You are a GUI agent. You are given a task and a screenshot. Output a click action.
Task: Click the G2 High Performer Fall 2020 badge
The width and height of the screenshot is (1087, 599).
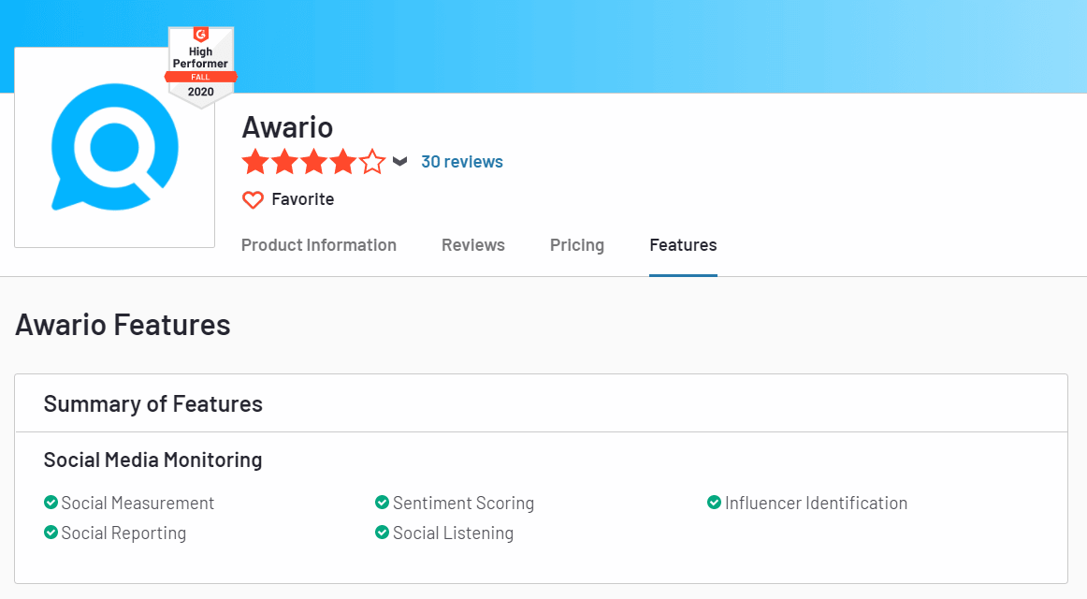click(x=201, y=66)
